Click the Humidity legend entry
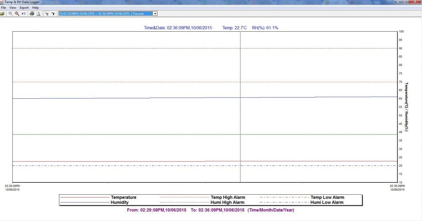The width and height of the screenshot is (422, 221). coord(120,202)
